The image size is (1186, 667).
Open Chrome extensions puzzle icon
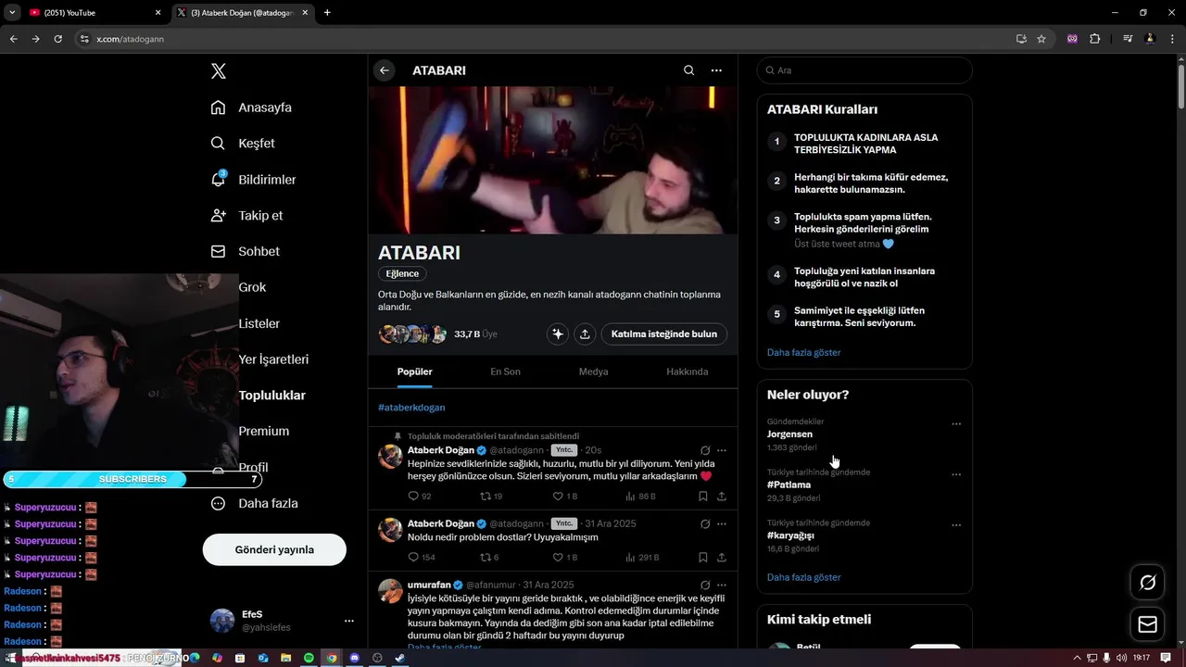1095,39
